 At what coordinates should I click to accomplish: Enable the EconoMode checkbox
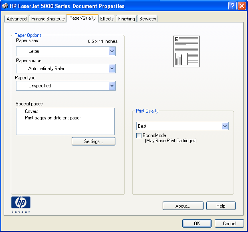pos(139,136)
